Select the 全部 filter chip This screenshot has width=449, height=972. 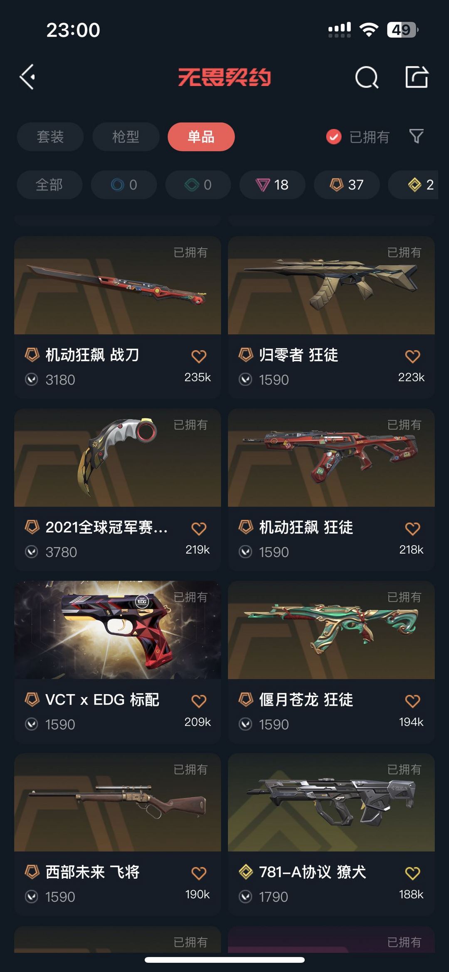click(49, 185)
